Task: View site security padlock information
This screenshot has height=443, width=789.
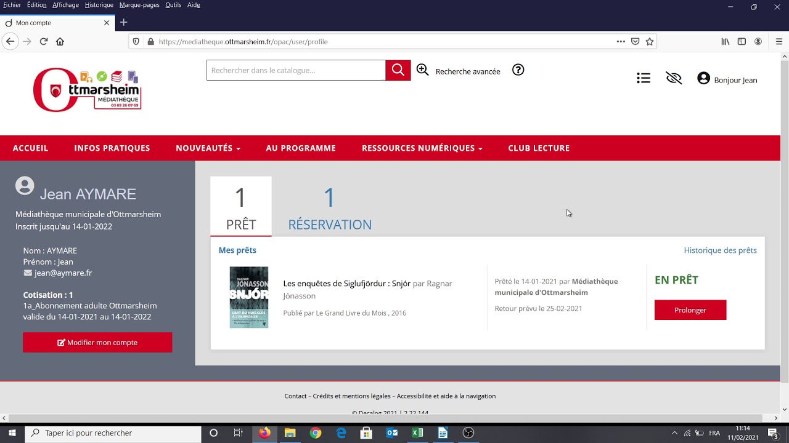Action: point(150,41)
